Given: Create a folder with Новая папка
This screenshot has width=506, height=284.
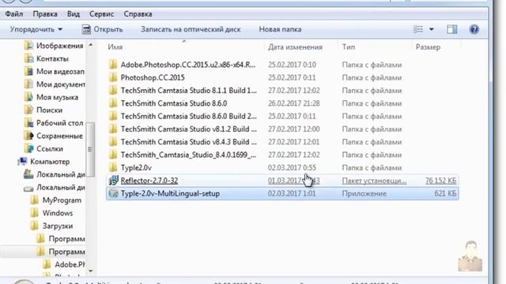Looking at the screenshot, I should pos(280,29).
